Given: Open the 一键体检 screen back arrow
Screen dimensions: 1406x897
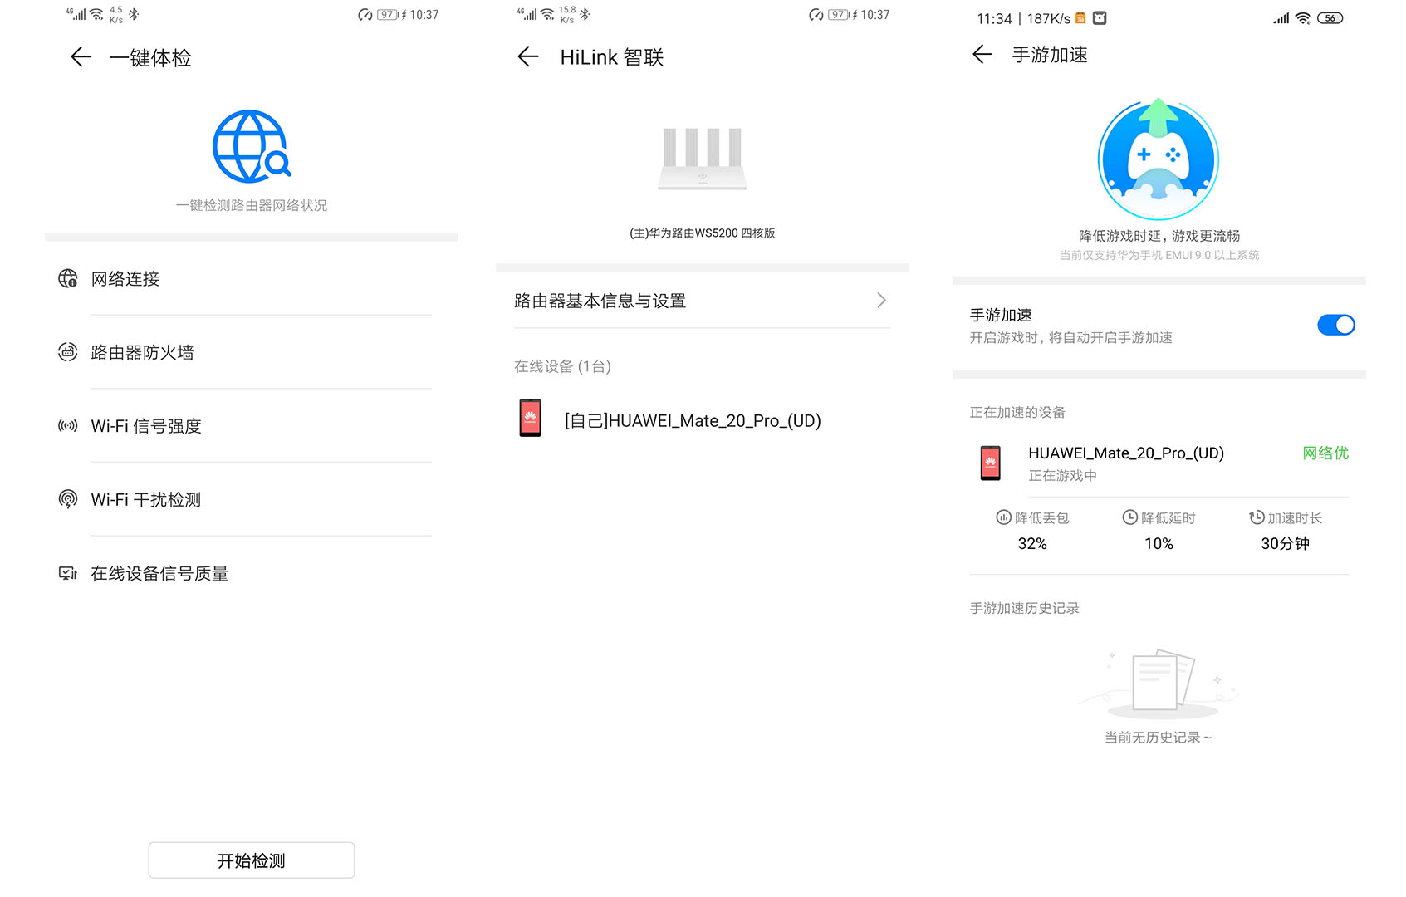Looking at the screenshot, I should pyautogui.click(x=80, y=56).
